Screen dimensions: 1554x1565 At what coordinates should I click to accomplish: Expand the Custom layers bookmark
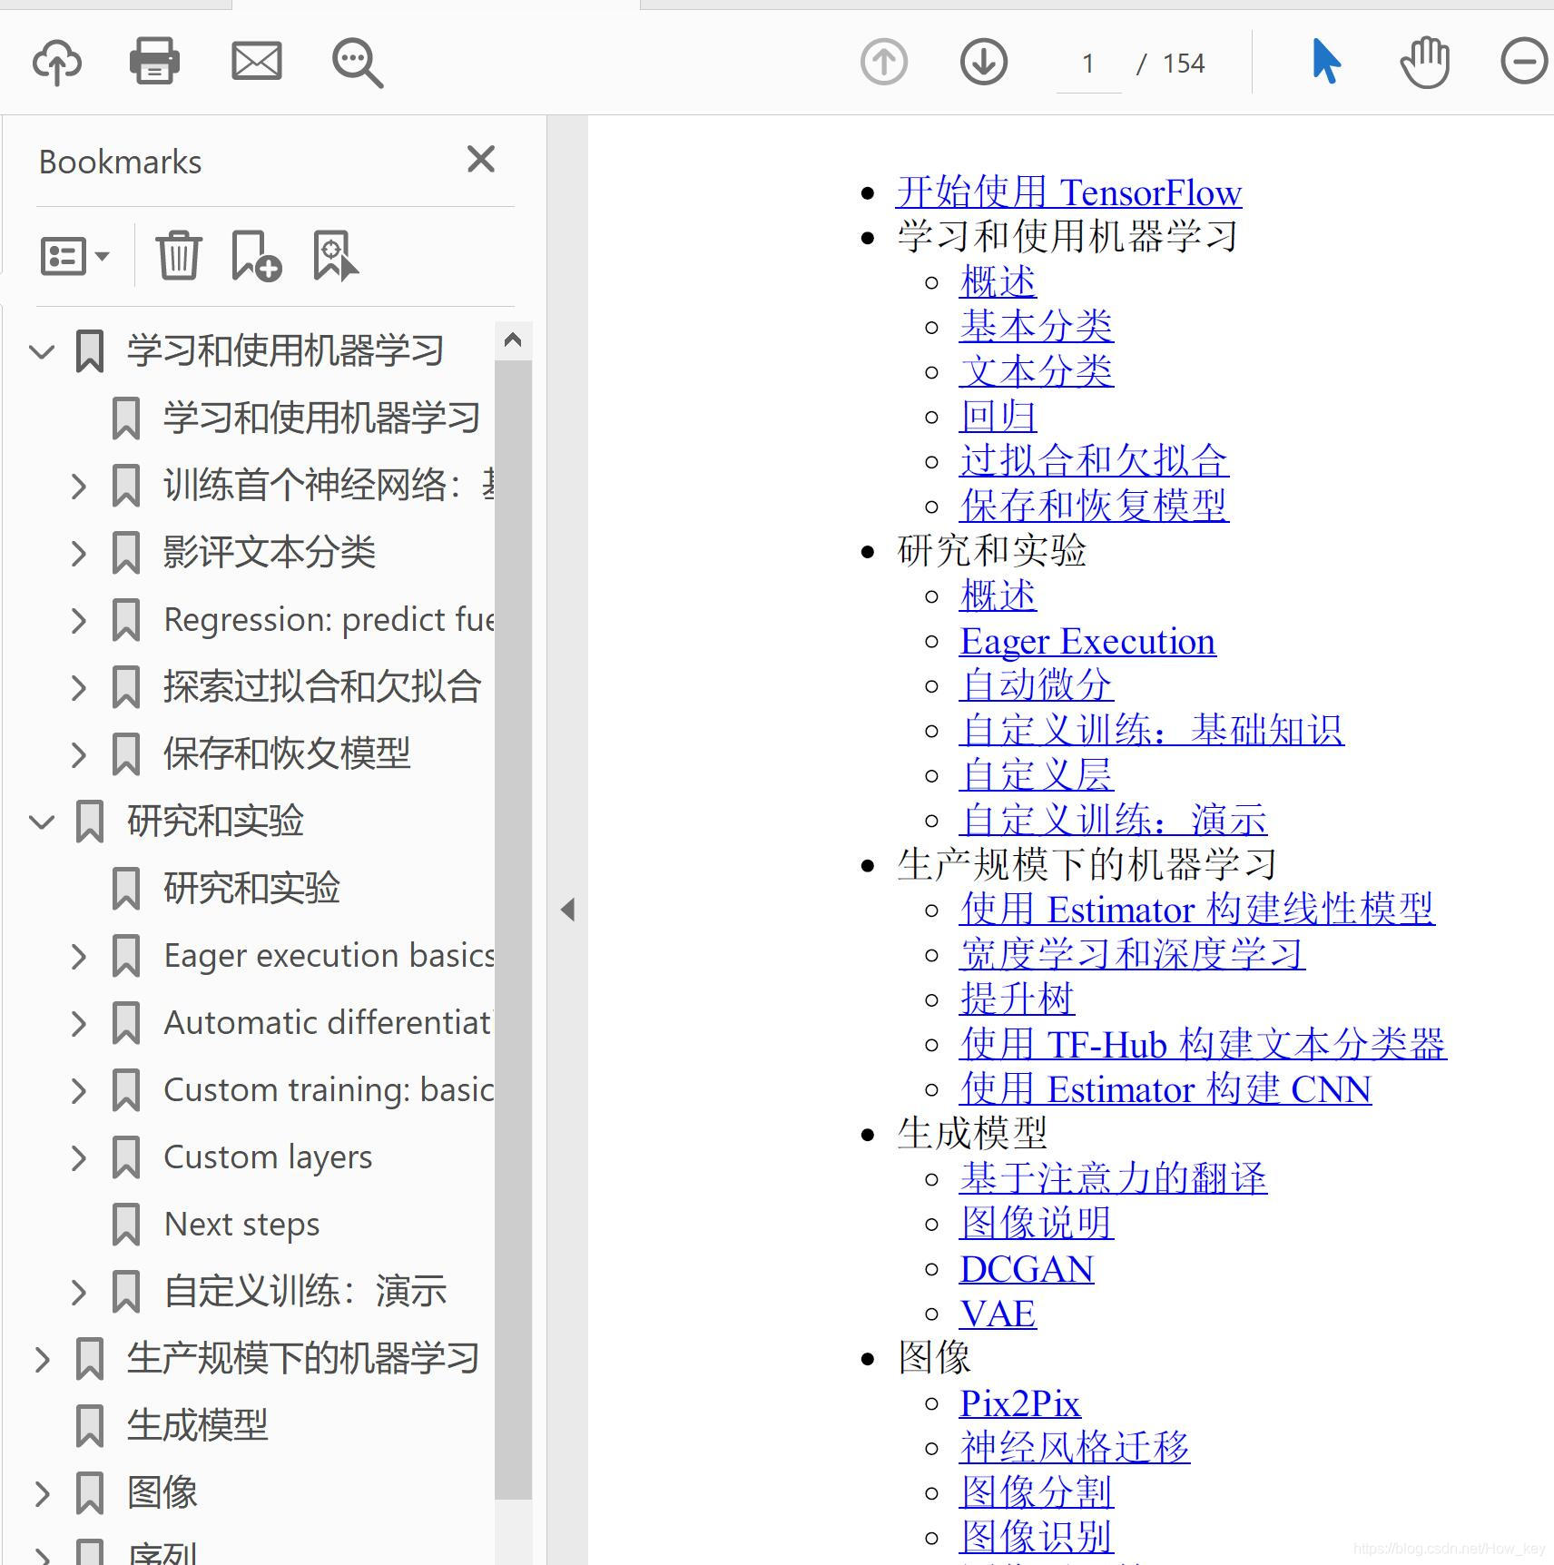(x=79, y=1157)
